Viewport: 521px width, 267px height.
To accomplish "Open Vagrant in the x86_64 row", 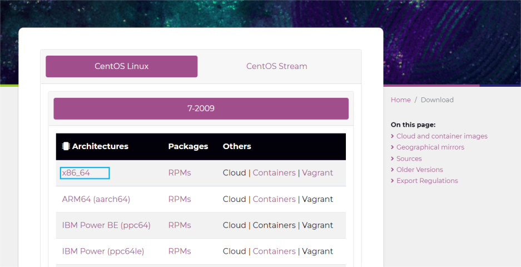I will [317, 173].
